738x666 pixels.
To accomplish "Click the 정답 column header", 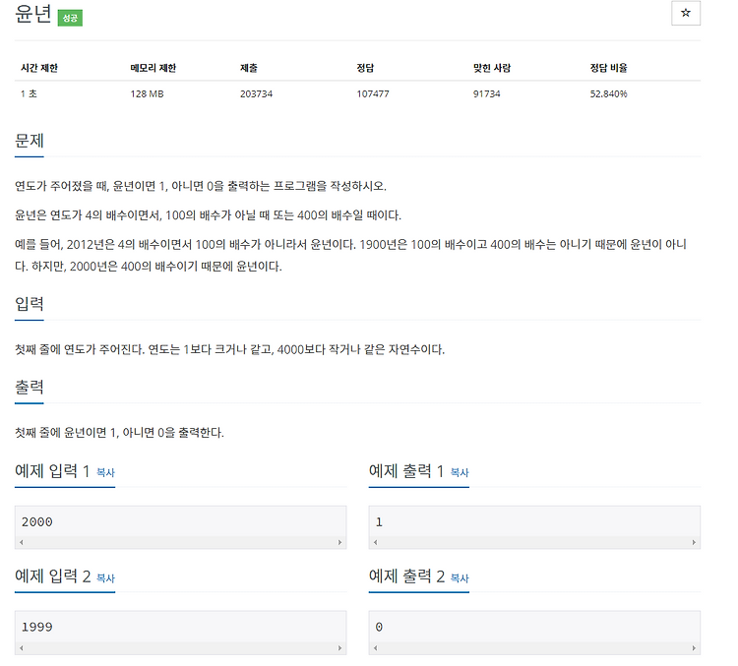I will pos(365,68).
